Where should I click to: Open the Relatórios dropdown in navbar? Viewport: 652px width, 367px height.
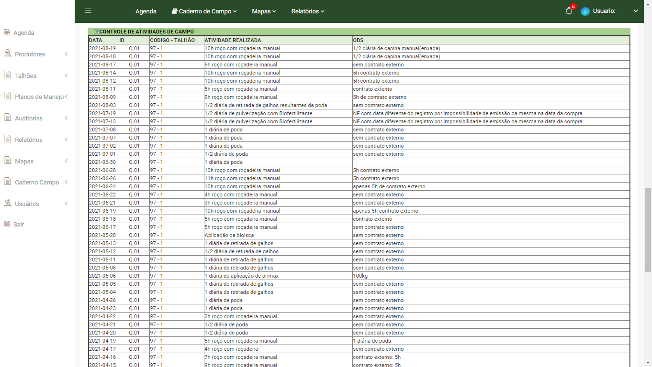(x=308, y=11)
